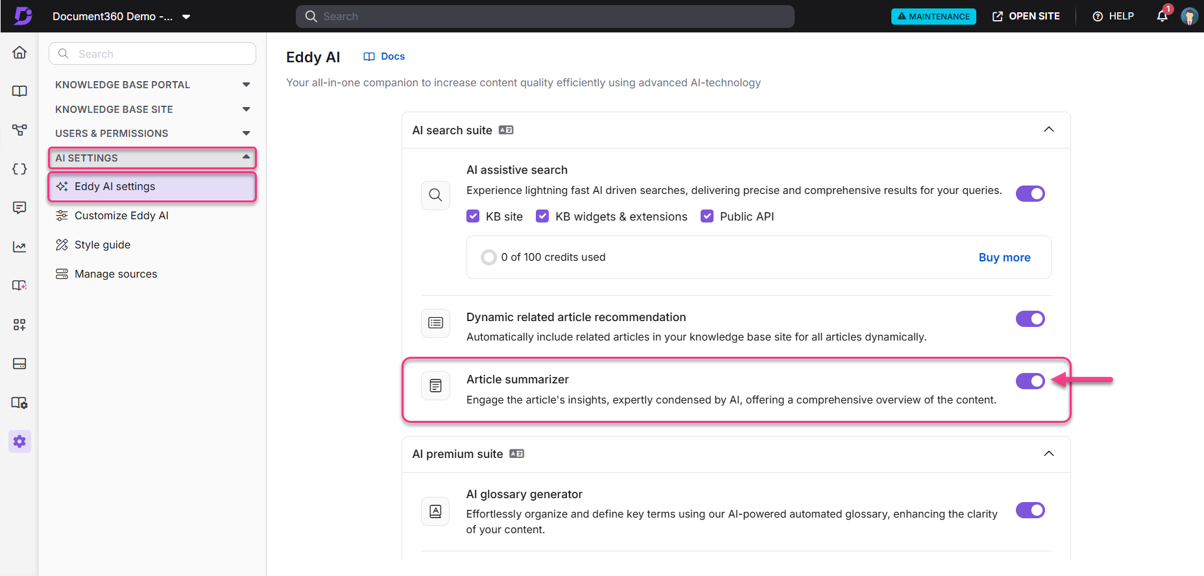Image resolution: width=1204 pixels, height=576 pixels.
Task: Click the OPEN SITE button
Action: tap(1026, 16)
